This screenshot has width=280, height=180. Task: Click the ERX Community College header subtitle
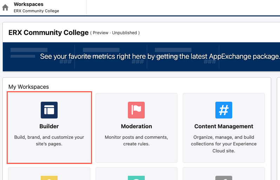click(36, 11)
